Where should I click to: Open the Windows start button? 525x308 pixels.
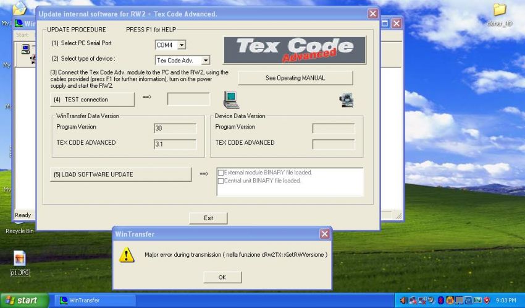click(24, 301)
